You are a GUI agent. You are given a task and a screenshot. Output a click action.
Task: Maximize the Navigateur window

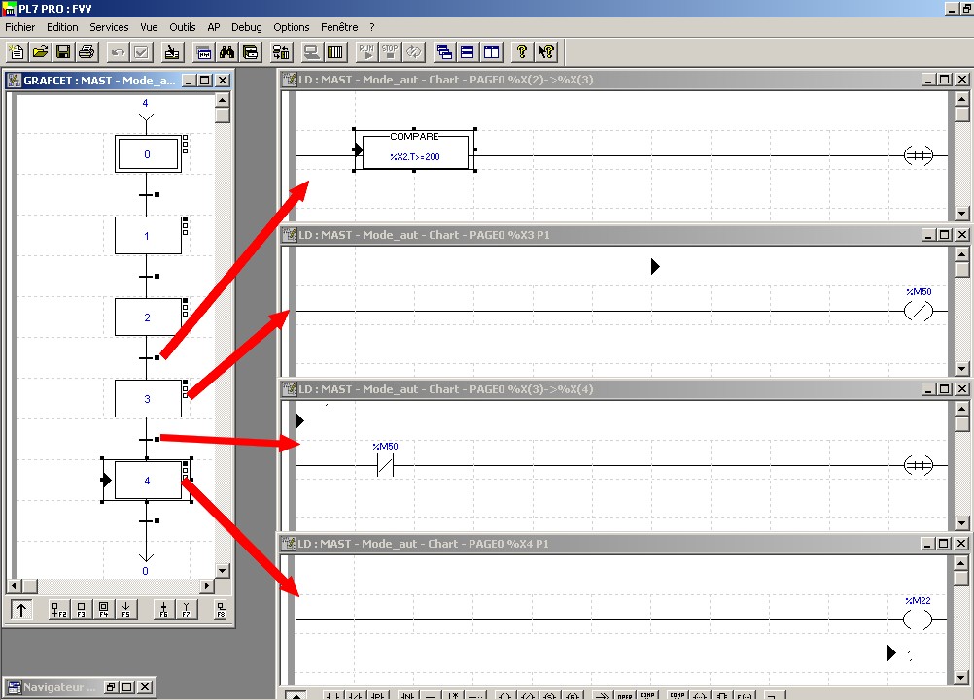127,687
